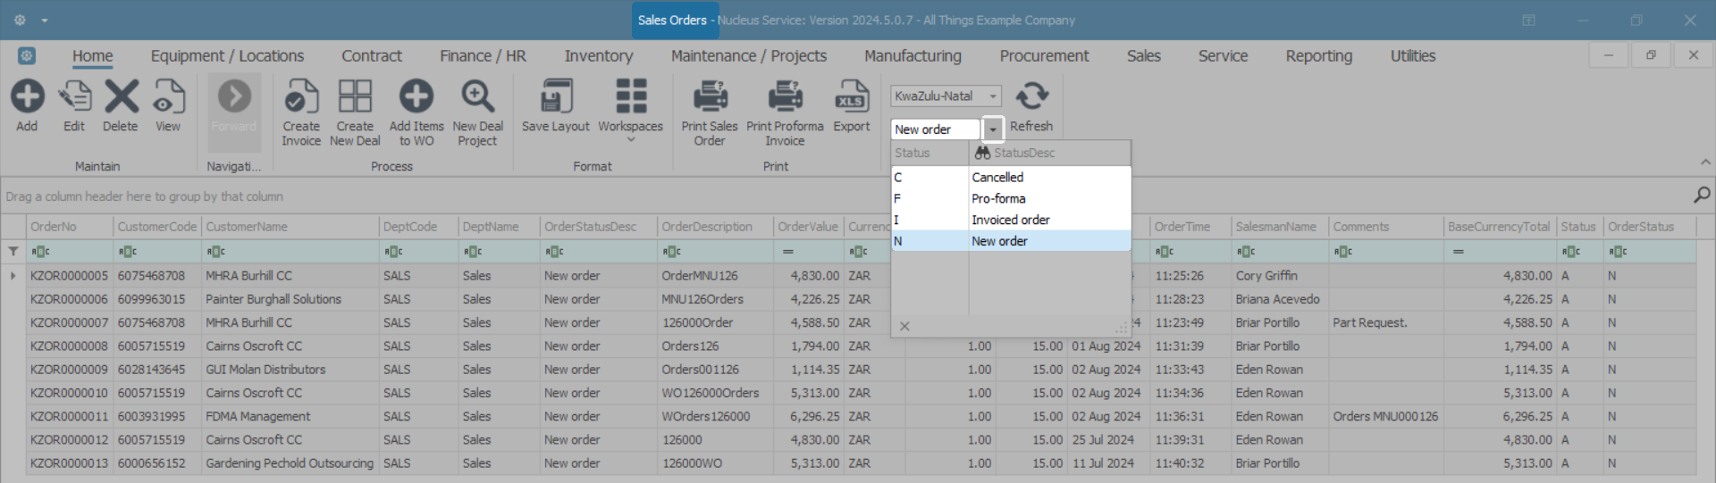The image size is (1716, 483).
Task: Click the Add sales order icon
Action: pyautogui.click(x=27, y=96)
